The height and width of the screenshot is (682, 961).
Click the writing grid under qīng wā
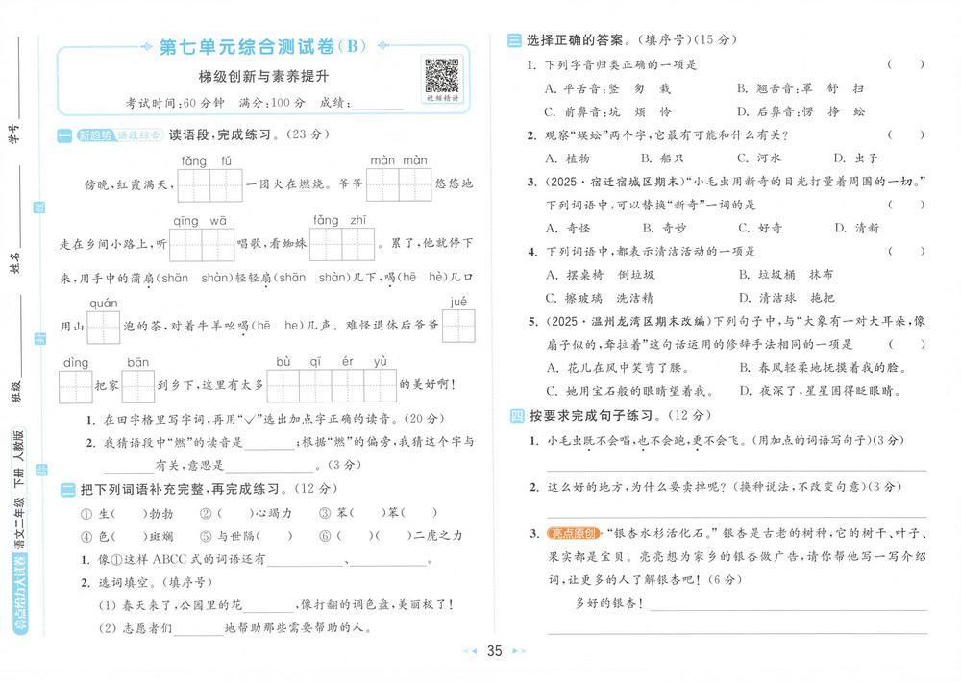point(202,245)
